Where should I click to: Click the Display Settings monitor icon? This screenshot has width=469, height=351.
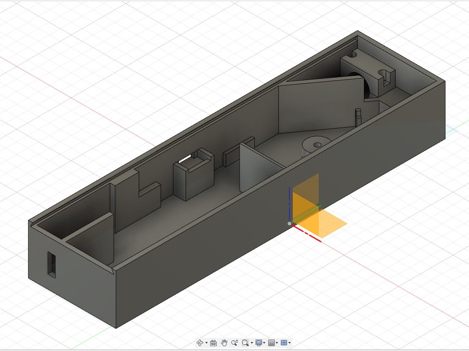[x=258, y=343]
